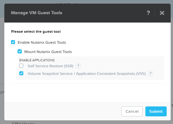Open help for Manage VM Guest Tools dialog

(x=148, y=13)
